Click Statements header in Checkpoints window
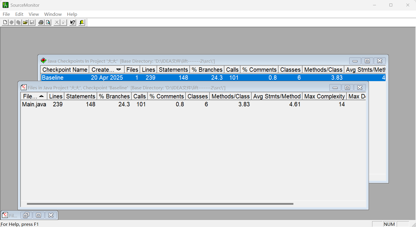The height and width of the screenshot is (227, 416). (x=173, y=70)
